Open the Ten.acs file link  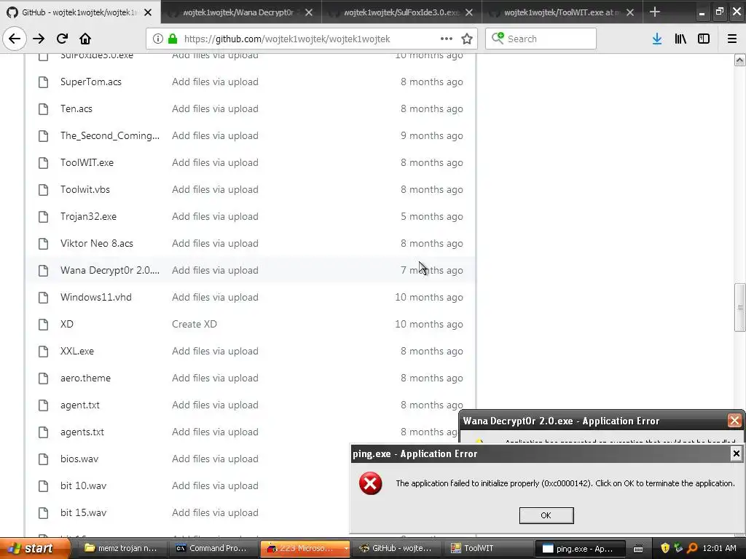click(76, 109)
